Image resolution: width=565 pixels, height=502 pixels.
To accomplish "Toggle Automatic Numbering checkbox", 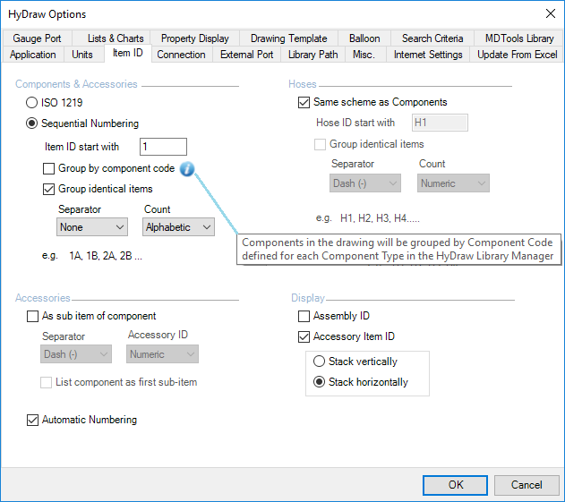I will point(33,420).
